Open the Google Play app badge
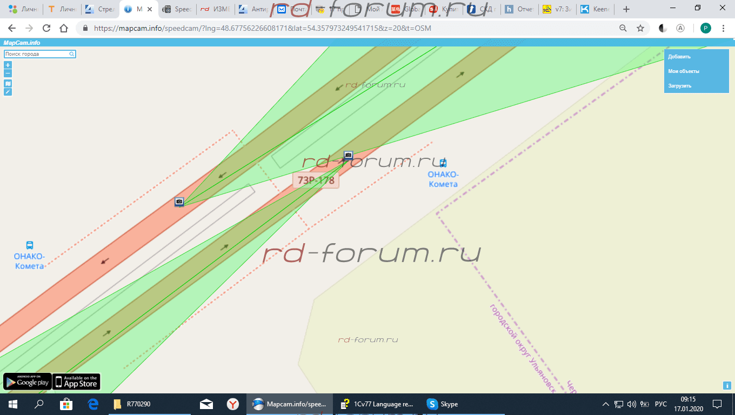The image size is (735, 415). 28,381
